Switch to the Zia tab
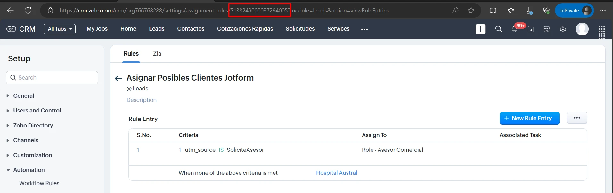The image size is (613, 193). point(157,53)
